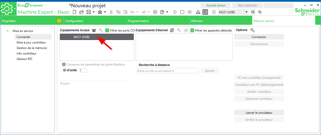Save project with floppy disk icon
The image size is (321, 135).
[89, 12]
